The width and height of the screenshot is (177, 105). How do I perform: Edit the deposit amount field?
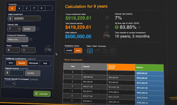17,73
